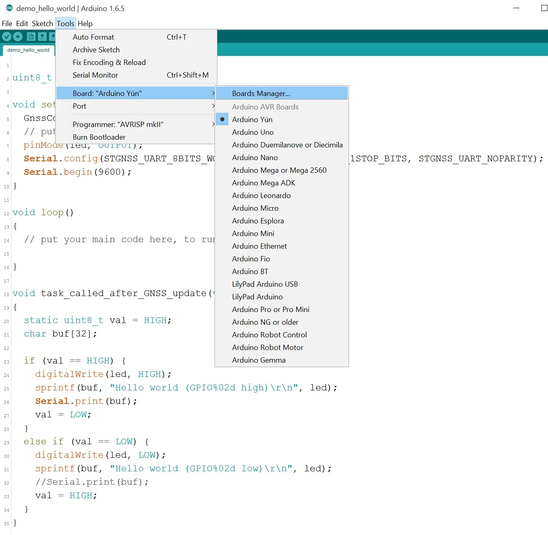
Task: Click the New sketch icon
Action: click(x=31, y=36)
